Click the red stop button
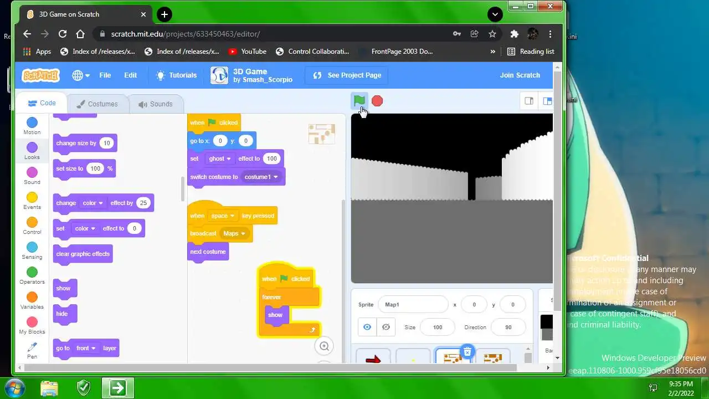 pyautogui.click(x=377, y=101)
